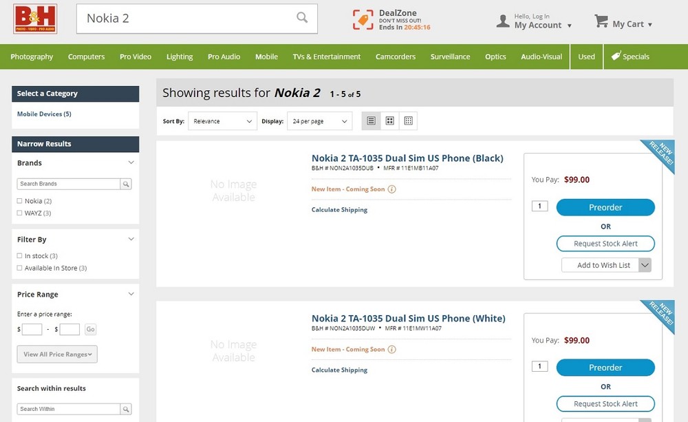The image size is (688, 422).
Task: Open the shopping cart icon
Action: (x=601, y=21)
